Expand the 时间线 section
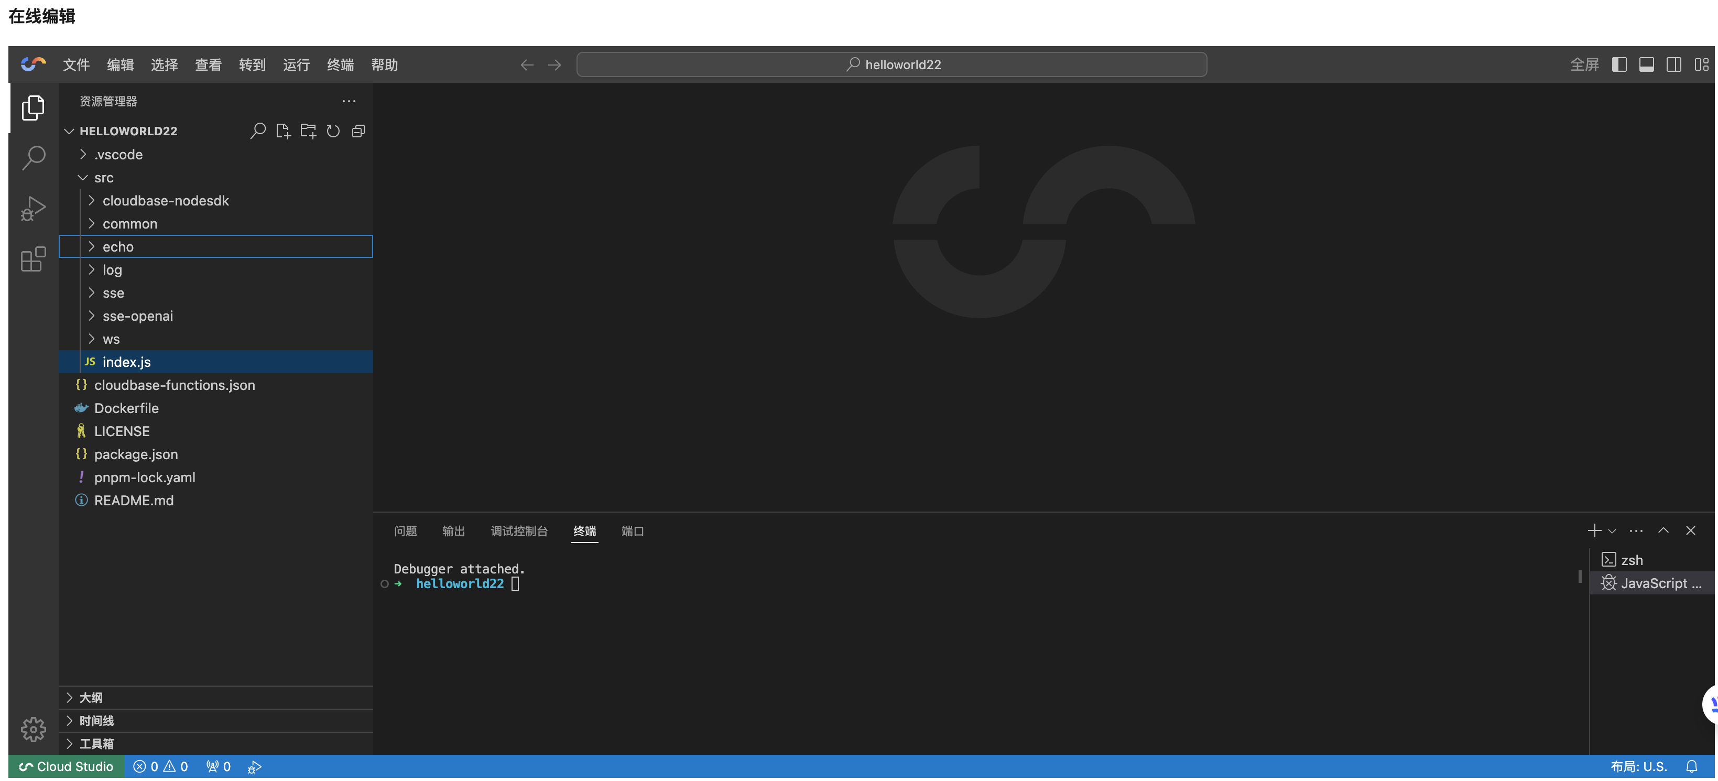 tap(96, 720)
